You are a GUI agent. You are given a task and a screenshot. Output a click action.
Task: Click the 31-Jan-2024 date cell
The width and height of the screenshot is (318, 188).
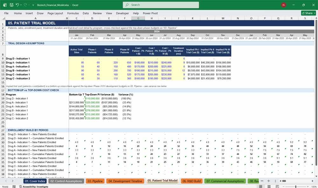click(76, 38)
